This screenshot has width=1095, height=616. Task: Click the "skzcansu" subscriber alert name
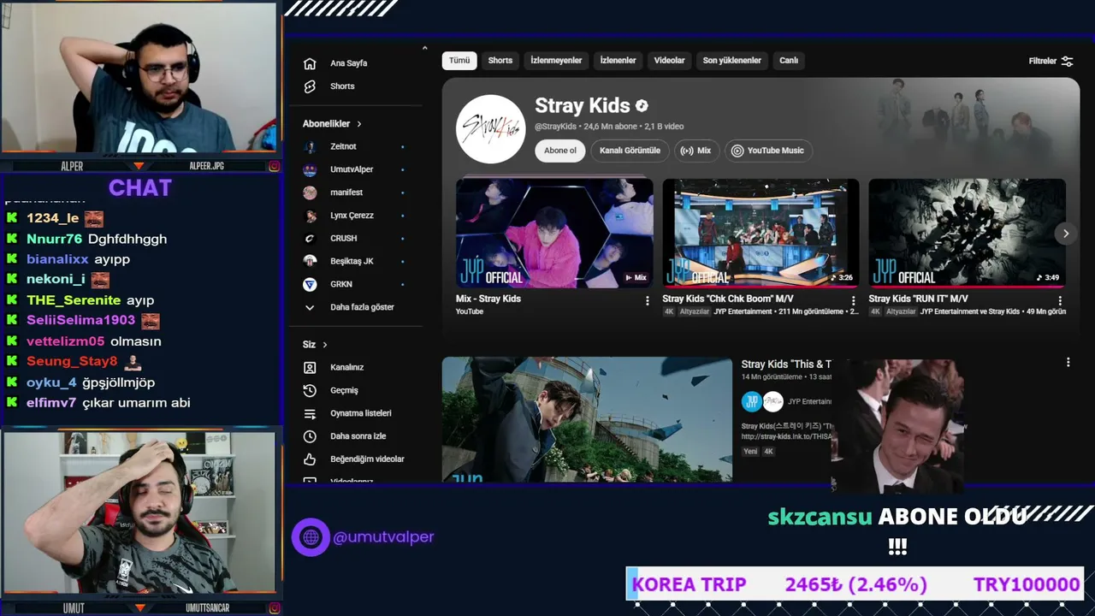point(820,517)
